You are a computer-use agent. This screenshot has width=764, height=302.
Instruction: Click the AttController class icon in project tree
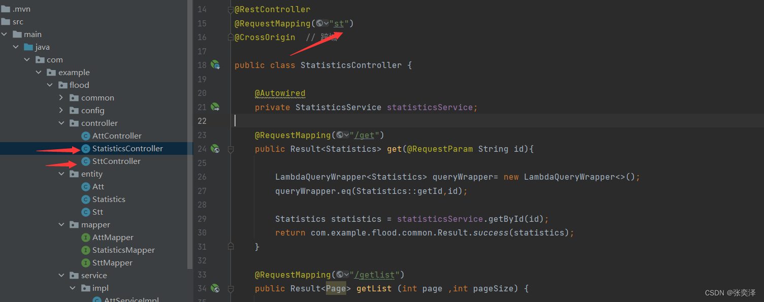click(85, 136)
